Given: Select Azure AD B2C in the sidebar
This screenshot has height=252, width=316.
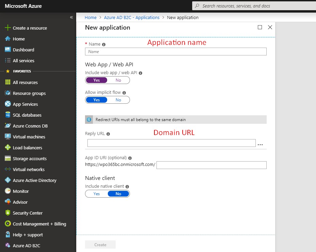Looking at the screenshot, I should click(x=27, y=246).
